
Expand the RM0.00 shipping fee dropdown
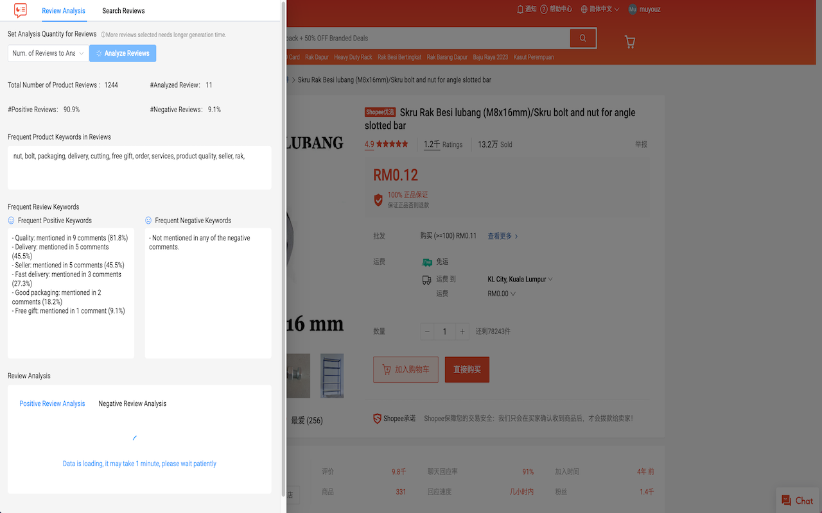pyautogui.click(x=502, y=294)
